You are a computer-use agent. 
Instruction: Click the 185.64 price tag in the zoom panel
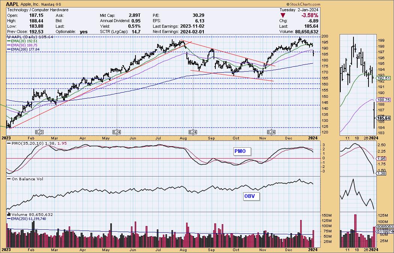pos(384,118)
